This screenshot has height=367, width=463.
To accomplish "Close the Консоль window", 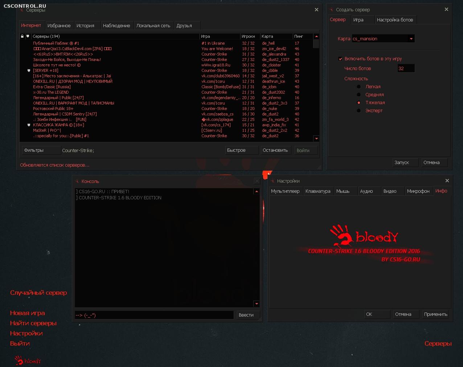I will (x=257, y=181).
